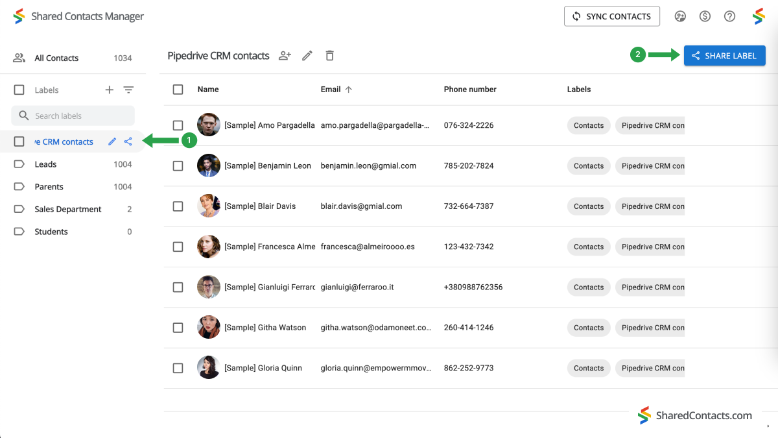The height and width of the screenshot is (438, 778).
Task: Toggle the Labels select-all checkbox in sidebar
Action: click(19, 90)
